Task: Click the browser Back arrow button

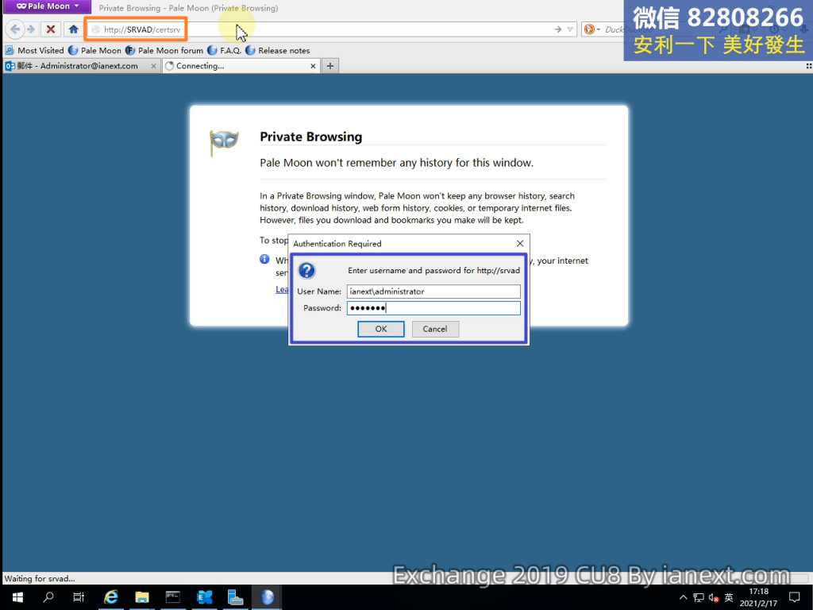Action: pyautogui.click(x=15, y=29)
